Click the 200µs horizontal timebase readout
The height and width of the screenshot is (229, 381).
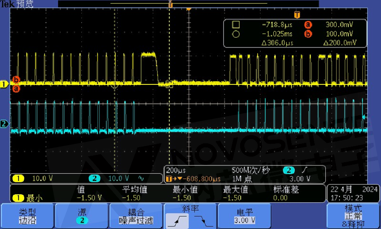click(x=175, y=170)
